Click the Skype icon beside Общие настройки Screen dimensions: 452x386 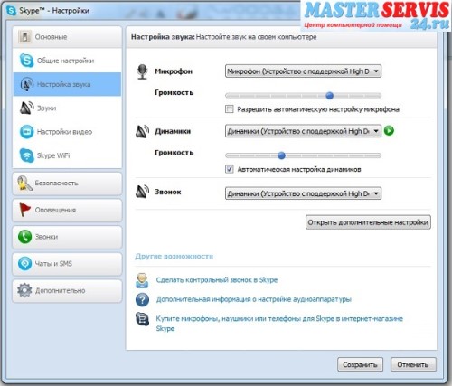pyautogui.click(x=26, y=61)
